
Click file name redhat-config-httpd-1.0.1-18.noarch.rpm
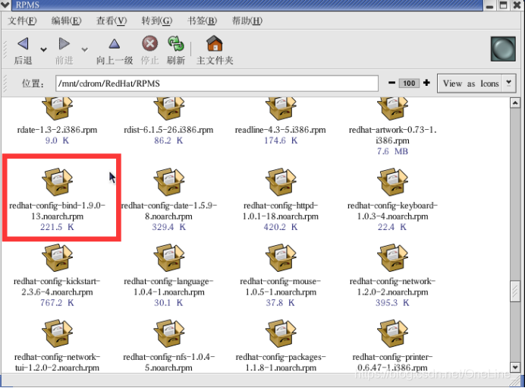point(281,211)
